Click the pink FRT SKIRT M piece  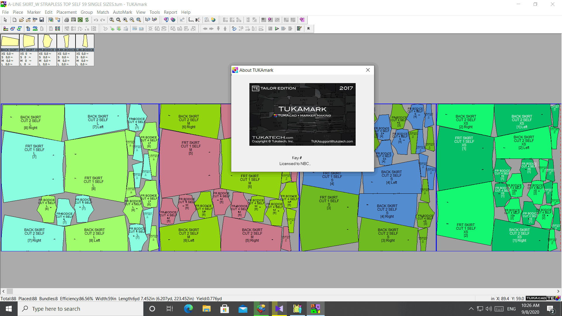point(190,164)
